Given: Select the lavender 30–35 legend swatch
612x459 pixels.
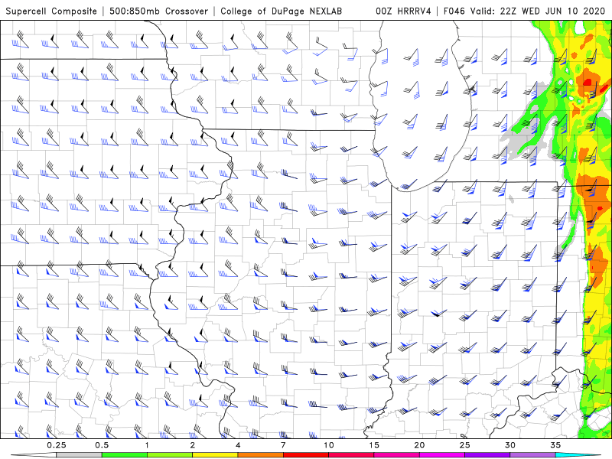Looking at the screenshot, I should coord(532,455).
